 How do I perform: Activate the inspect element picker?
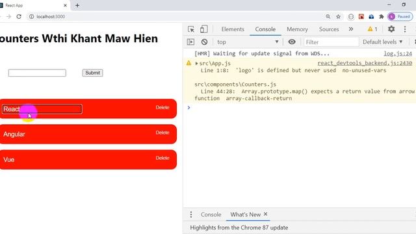tap(191, 29)
